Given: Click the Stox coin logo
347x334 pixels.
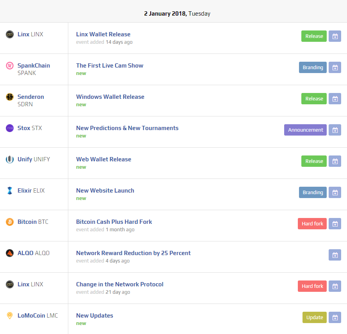Looking at the screenshot, I should tap(10, 128).
